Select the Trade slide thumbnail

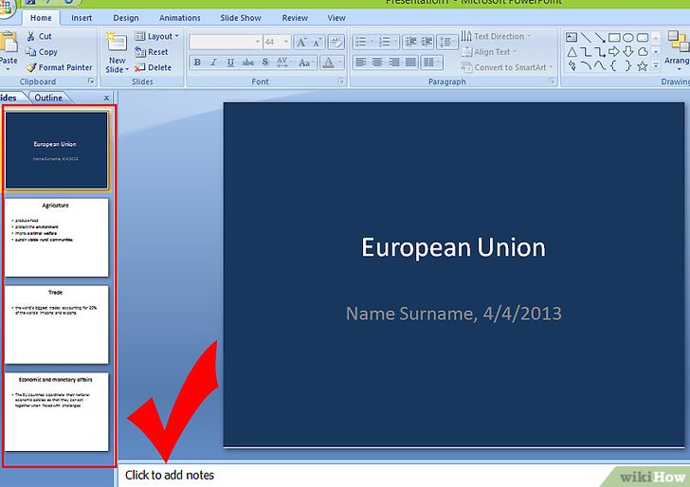click(56, 325)
